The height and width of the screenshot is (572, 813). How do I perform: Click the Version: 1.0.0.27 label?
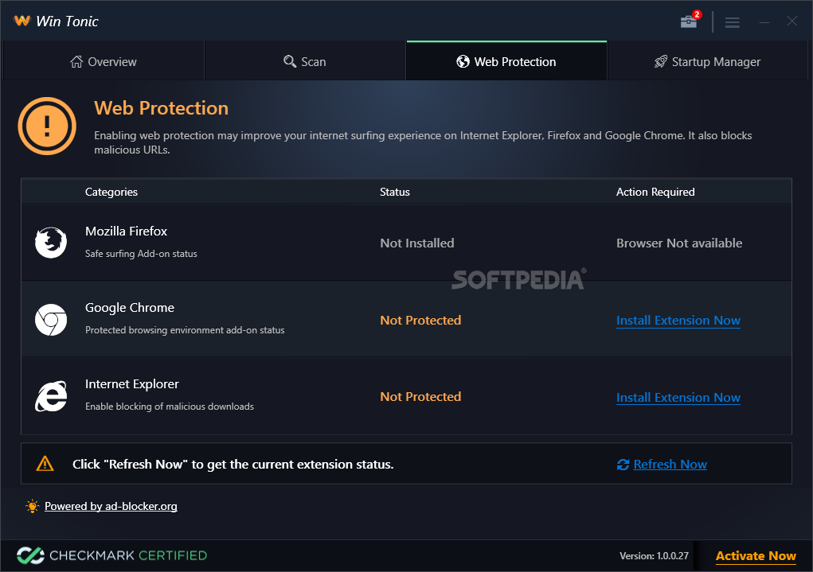click(654, 556)
